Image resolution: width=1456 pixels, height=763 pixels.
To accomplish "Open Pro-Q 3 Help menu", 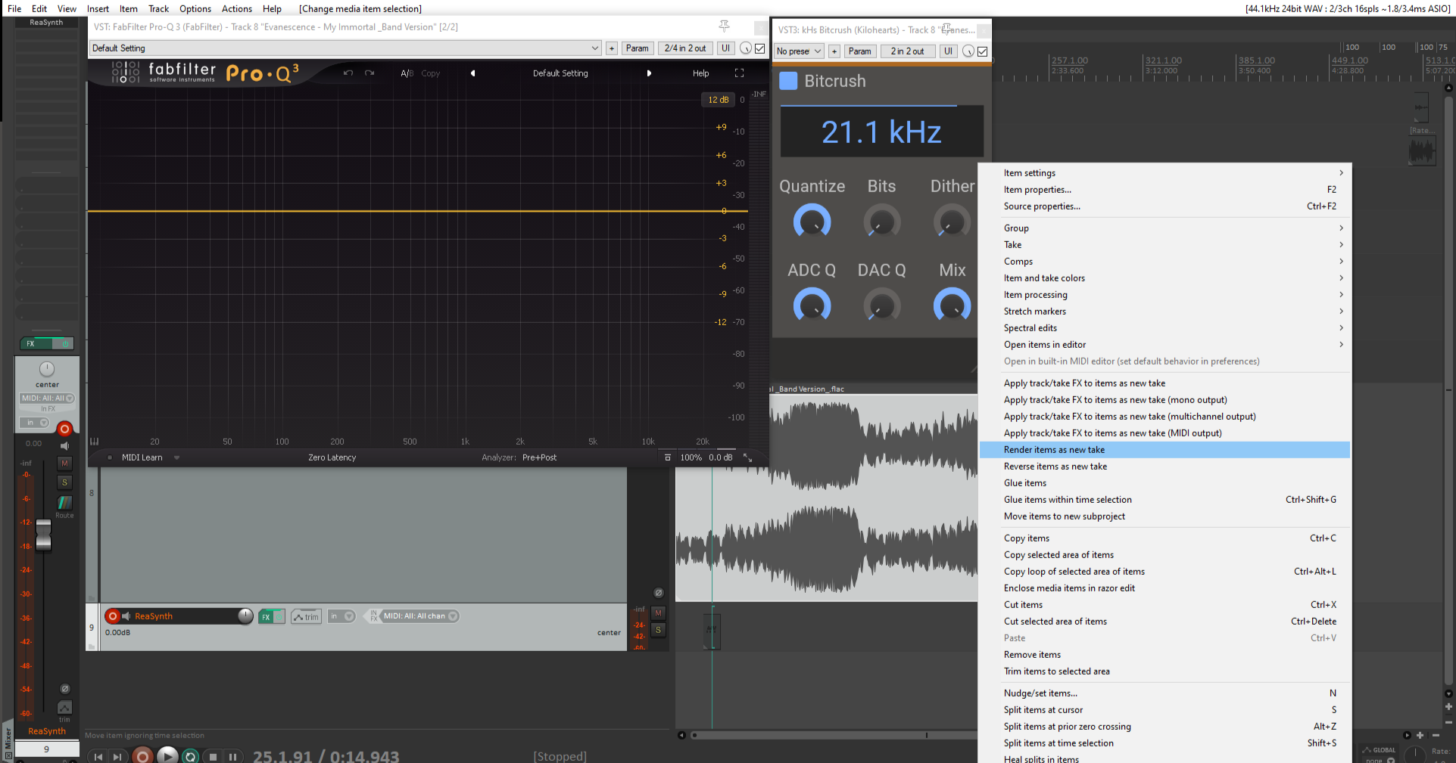I will coord(701,73).
